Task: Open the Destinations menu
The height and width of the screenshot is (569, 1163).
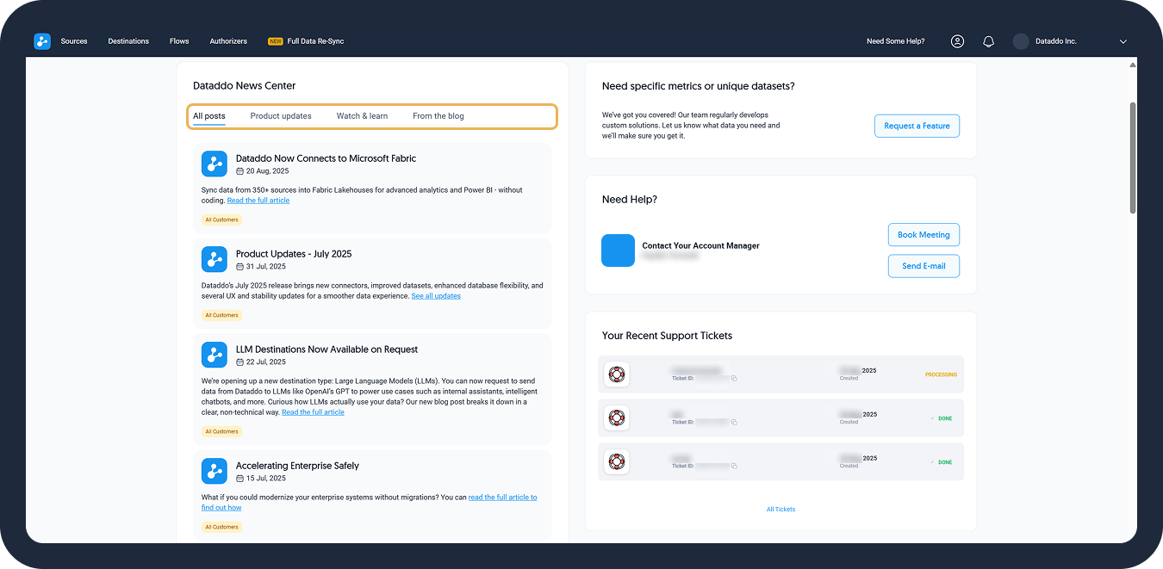Action: (128, 41)
